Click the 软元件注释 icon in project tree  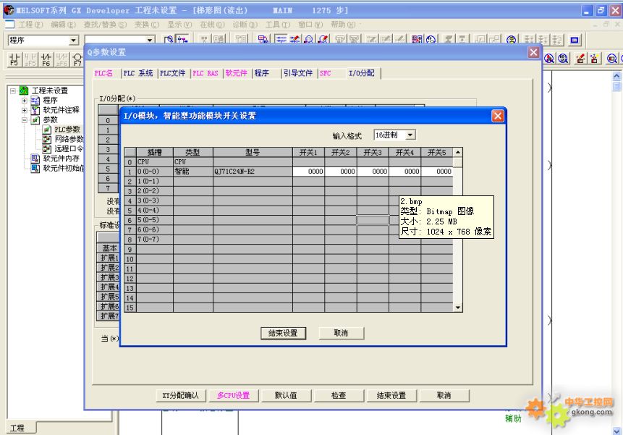tap(35, 110)
